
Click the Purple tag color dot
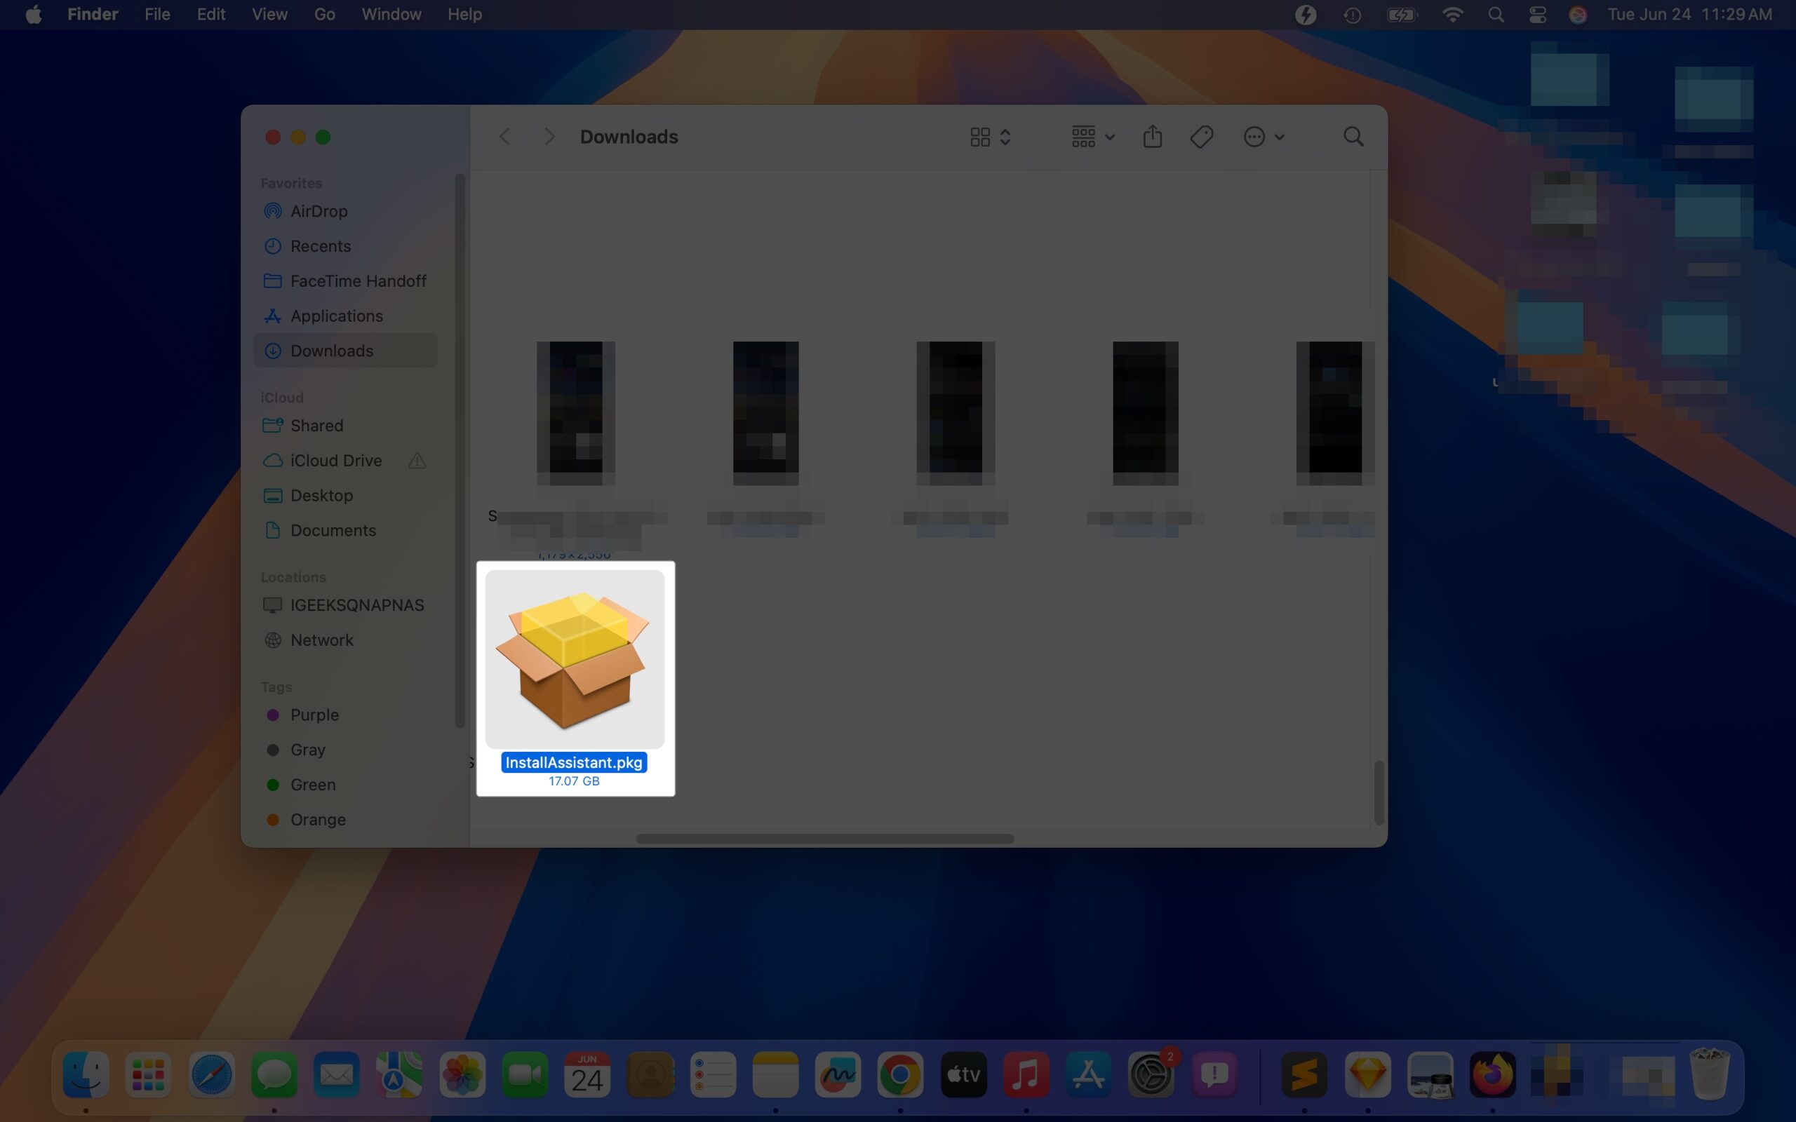click(273, 715)
